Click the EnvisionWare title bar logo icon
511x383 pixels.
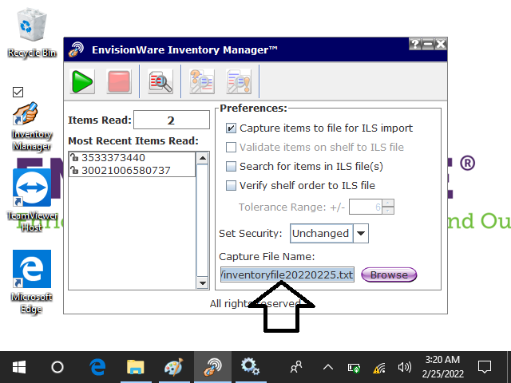[76, 49]
